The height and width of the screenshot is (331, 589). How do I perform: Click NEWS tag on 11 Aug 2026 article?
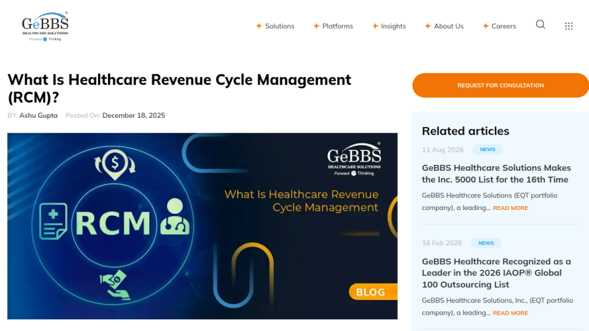(x=487, y=149)
